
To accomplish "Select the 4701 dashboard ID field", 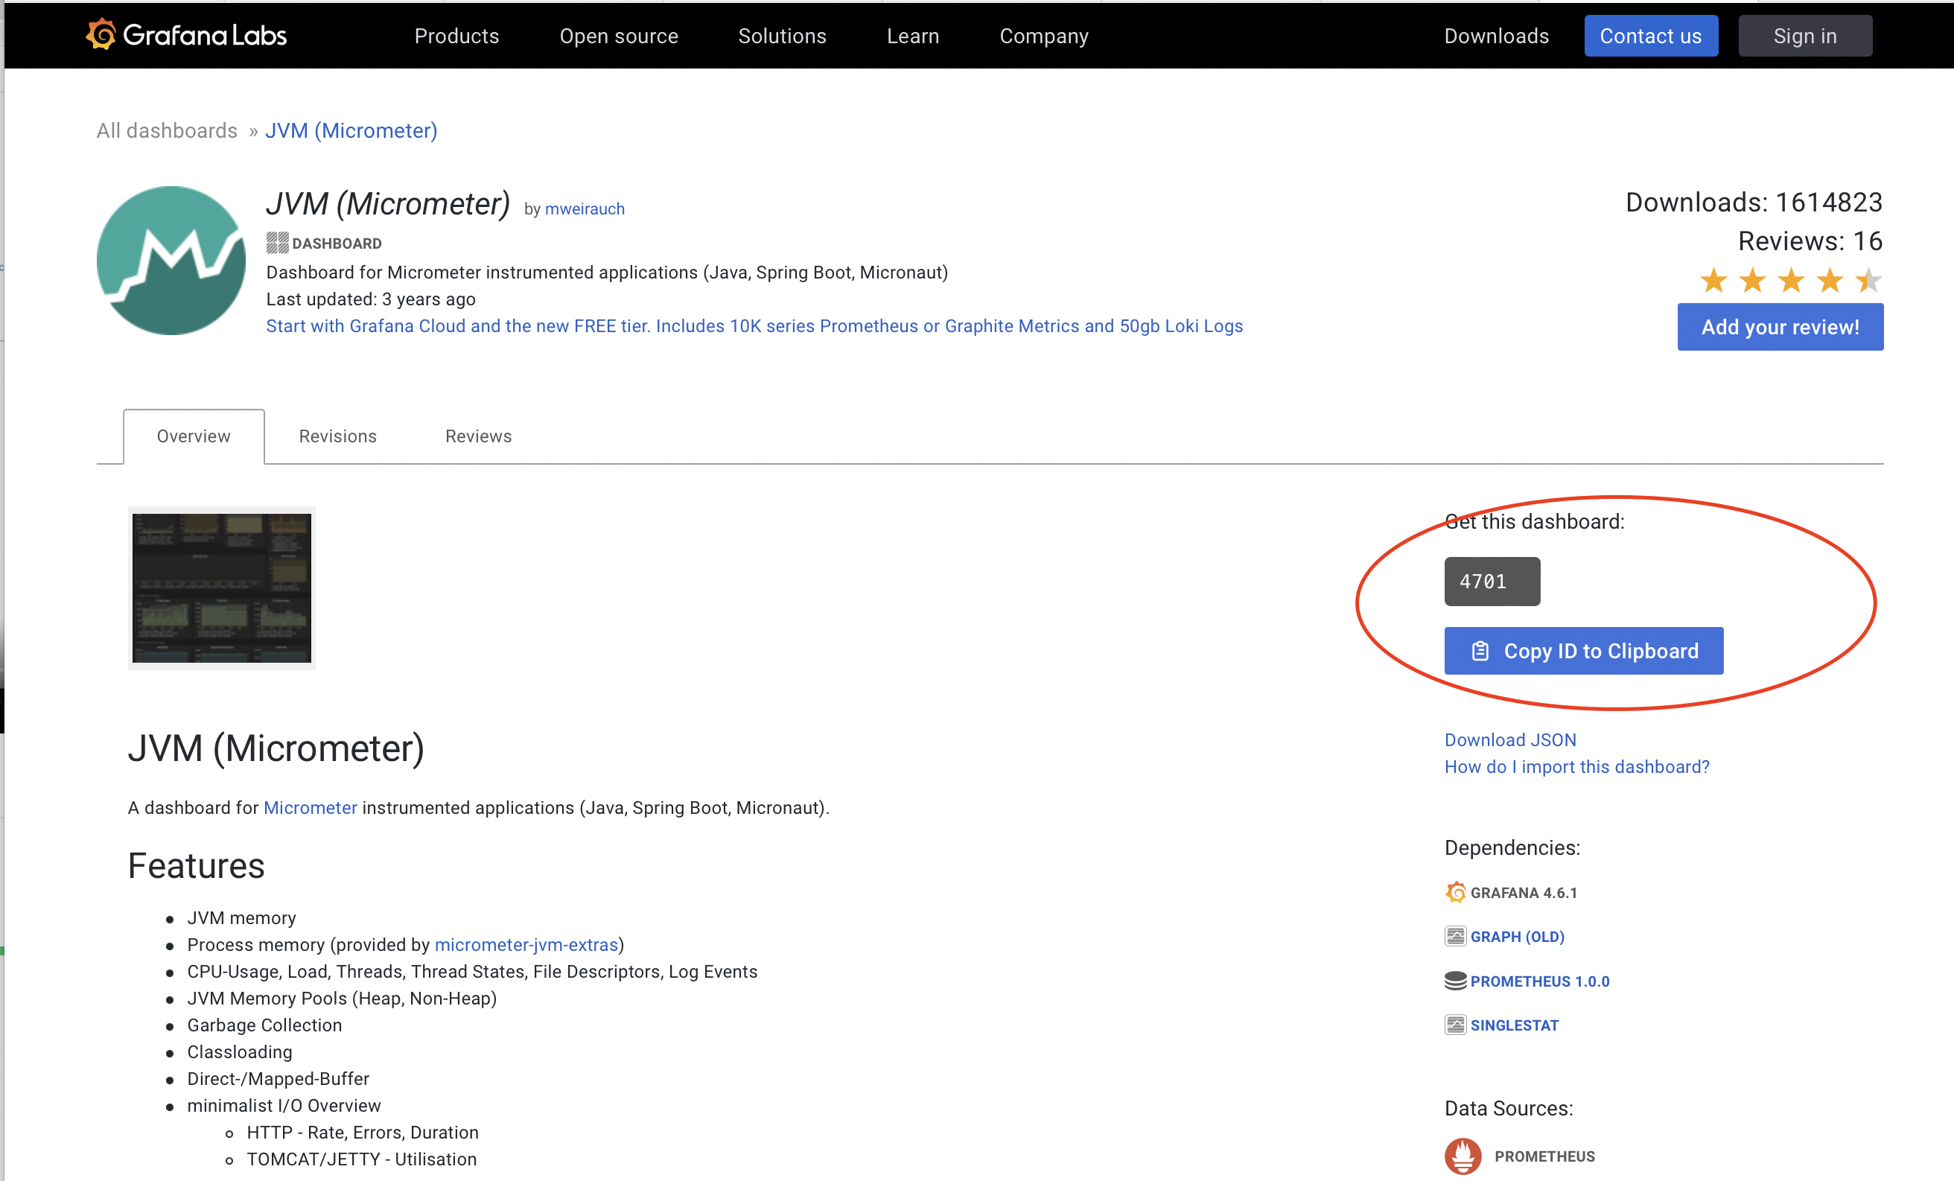I will tap(1492, 582).
